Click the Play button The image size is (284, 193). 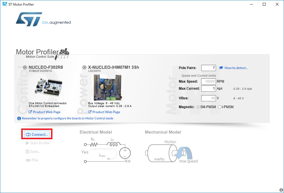[x=32, y=160]
